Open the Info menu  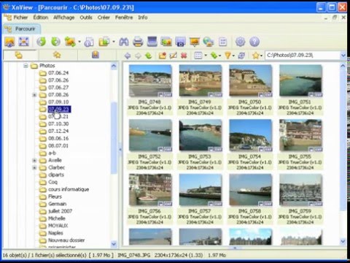coord(143,18)
